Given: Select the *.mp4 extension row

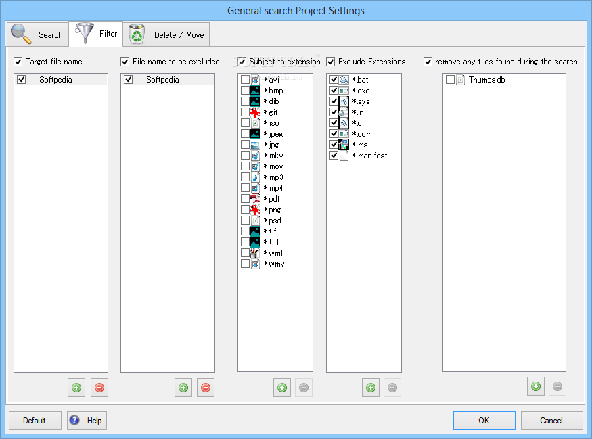Looking at the screenshot, I should click(x=275, y=188).
